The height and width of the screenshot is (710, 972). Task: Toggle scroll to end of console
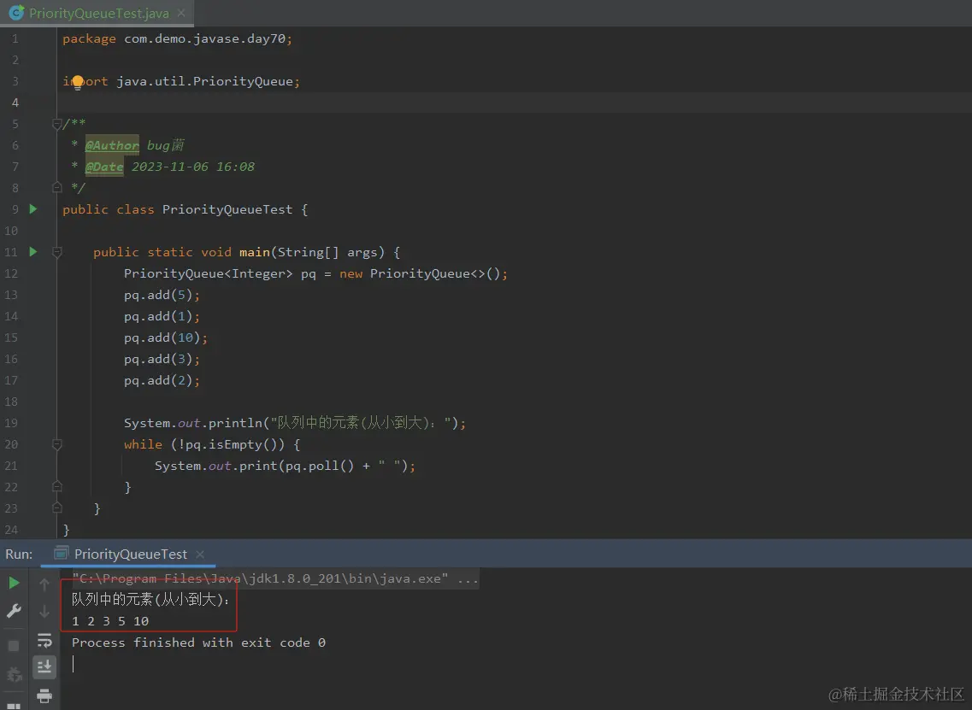44,667
